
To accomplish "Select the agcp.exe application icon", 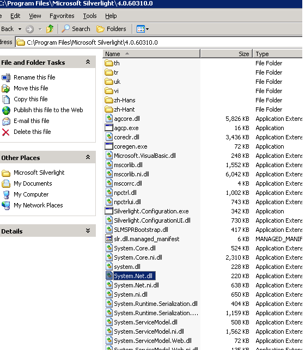I will click(109, 128).
